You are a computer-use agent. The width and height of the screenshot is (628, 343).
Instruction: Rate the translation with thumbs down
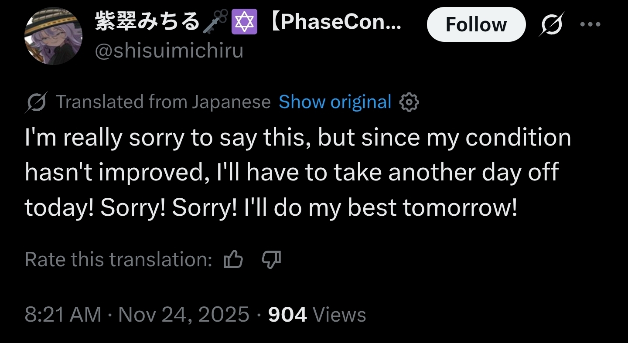[x=271, y=260]
